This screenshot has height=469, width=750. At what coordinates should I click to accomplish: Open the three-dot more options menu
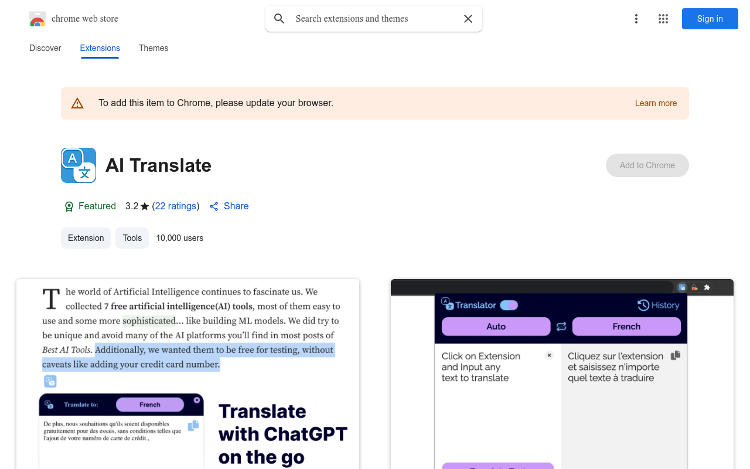coord(636,19)
